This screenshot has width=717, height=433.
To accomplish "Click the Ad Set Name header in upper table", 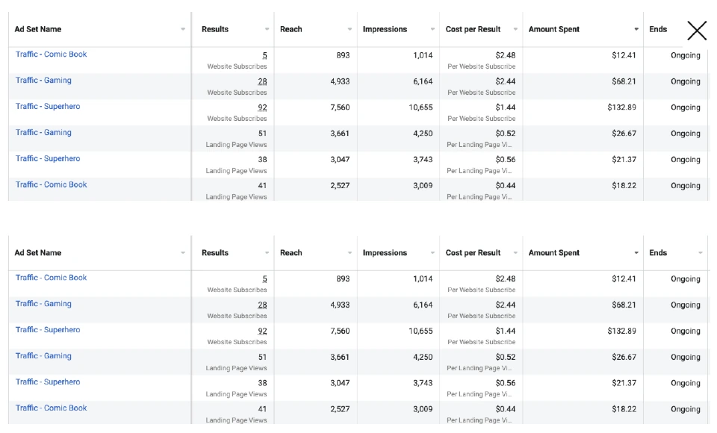I will pyautogui.click(x=38, y=29).
